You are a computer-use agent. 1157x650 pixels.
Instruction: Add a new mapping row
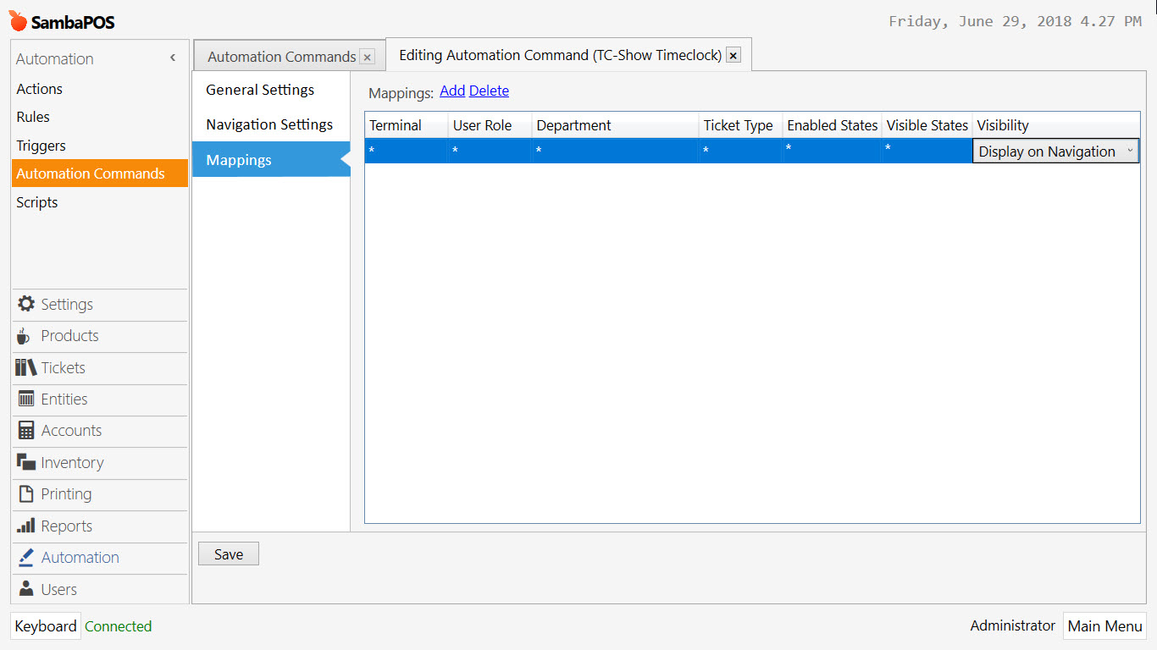click(451, 91)
